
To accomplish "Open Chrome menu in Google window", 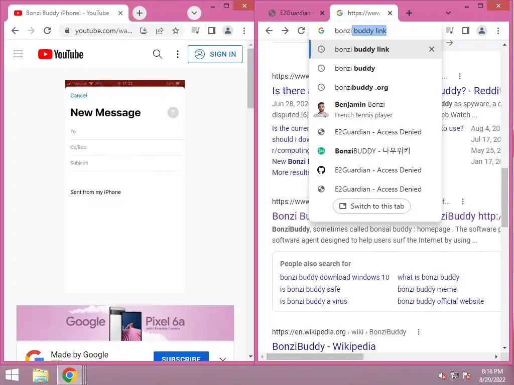I will [498, 31].
